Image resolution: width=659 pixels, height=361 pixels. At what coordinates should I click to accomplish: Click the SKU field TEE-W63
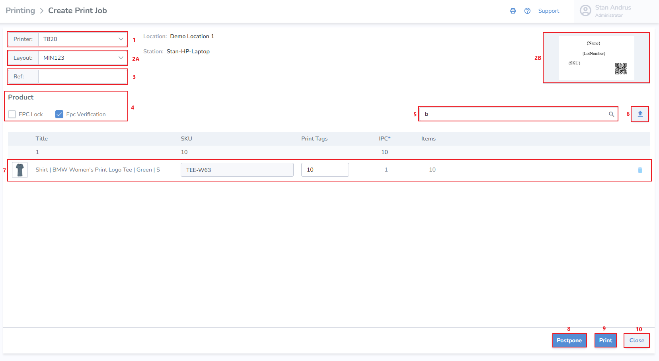[237, 170]
